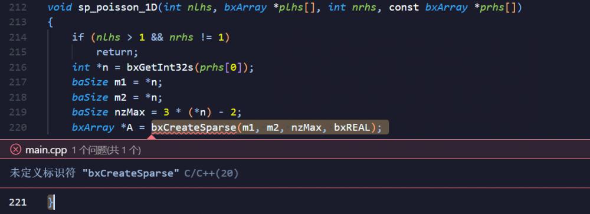The image size is (590, 214).
Task: Click line number 216 in the gutter
Action: pos(17,67)
